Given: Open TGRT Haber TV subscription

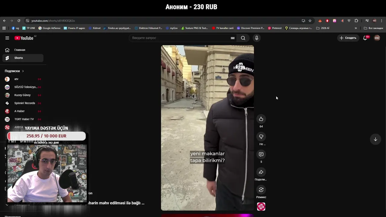Looking at the screenshot, I should tap(23, 119).
